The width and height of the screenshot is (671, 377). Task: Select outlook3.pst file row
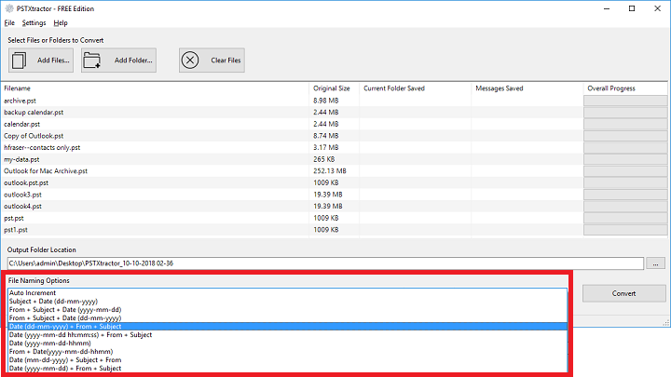click(335, 195)
